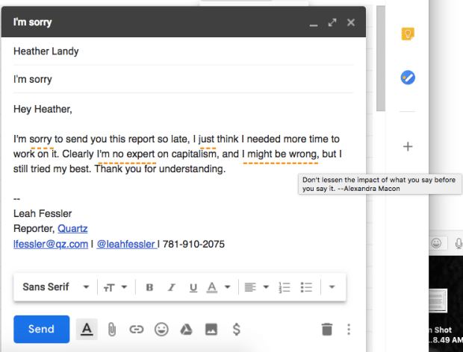Click the insert link icon

tap(136, 329)
